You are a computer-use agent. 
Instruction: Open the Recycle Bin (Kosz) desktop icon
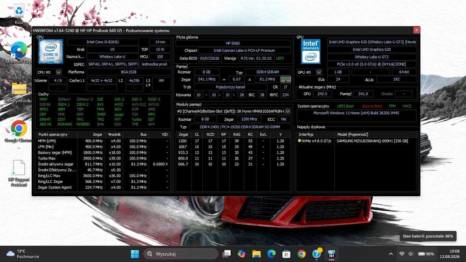click(x=19, y=14)
